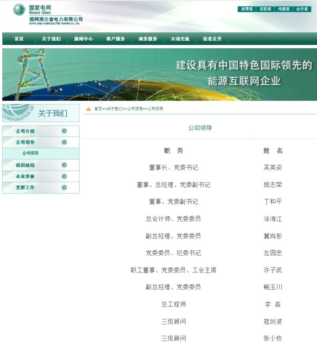Click arrow icon beside 党群工作

(64, 187)
